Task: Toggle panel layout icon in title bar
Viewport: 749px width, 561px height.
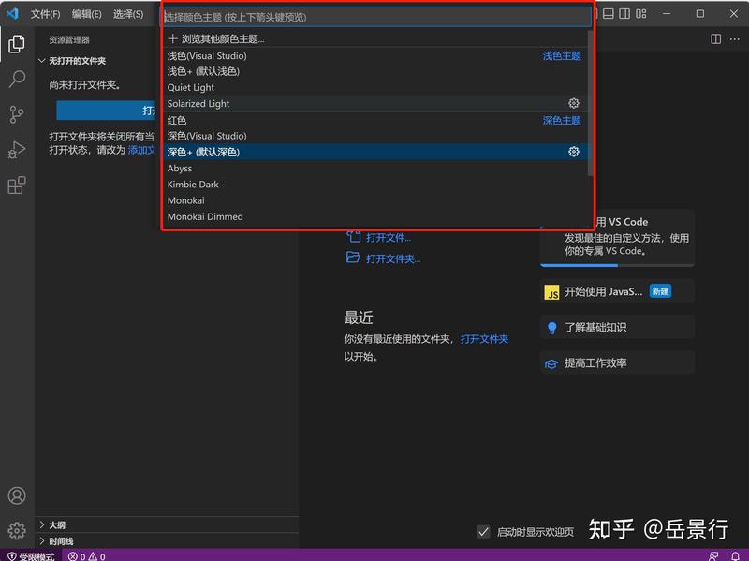Action: (x=608, y=13)
